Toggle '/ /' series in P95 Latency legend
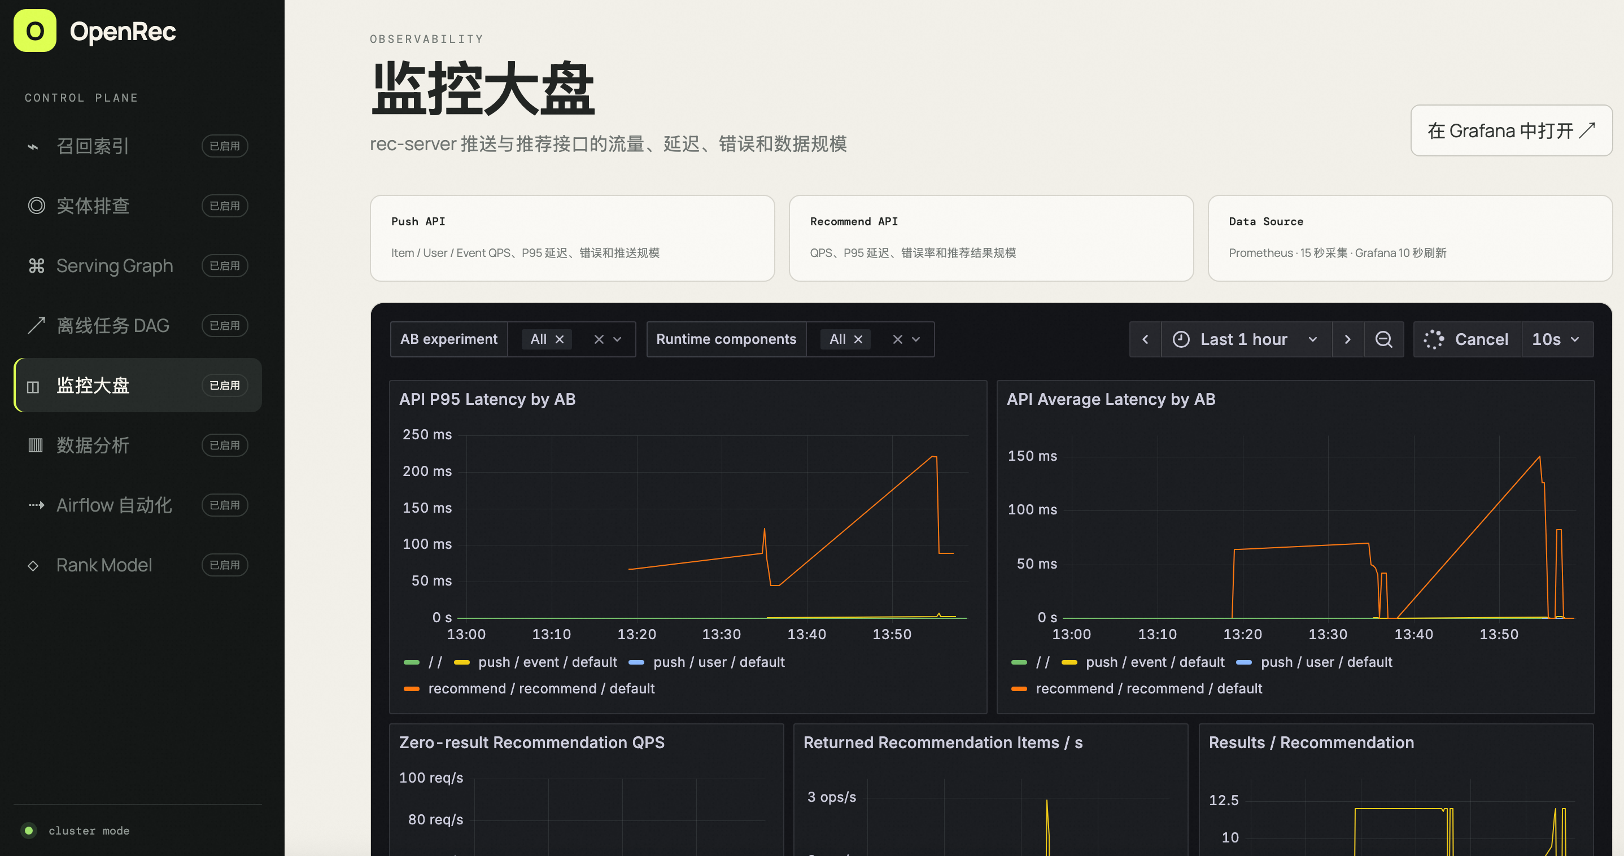 pos(435,662)
